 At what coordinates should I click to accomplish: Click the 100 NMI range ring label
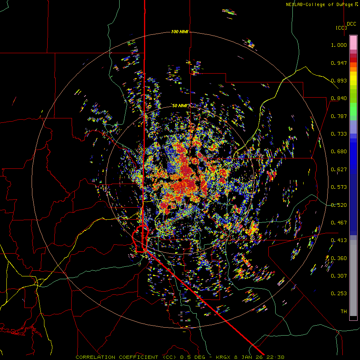click(x=180, y=32)
